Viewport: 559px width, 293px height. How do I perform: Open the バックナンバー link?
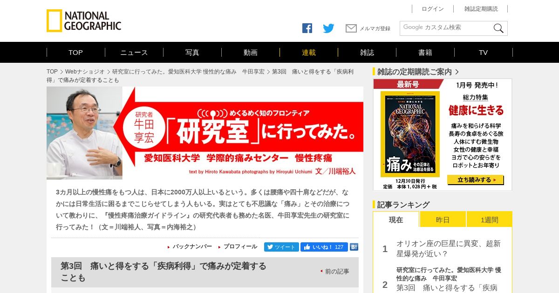click(x=192, y=246)
